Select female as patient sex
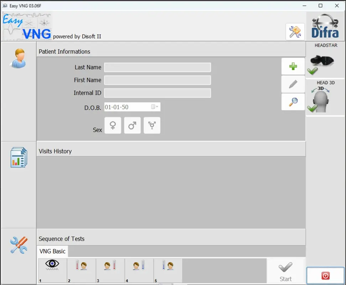Screen dimensions: 346x285 (x=113, y=125)
